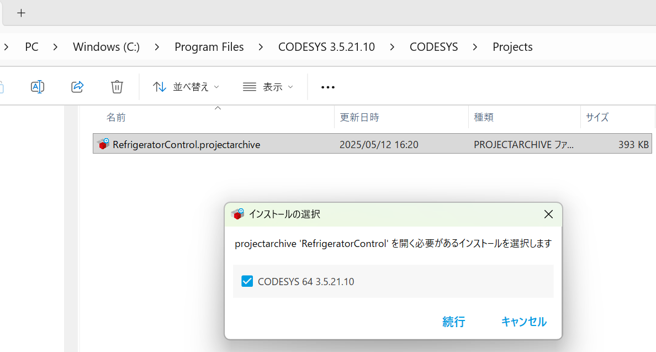Expand the chevron after Windows (C:)
The image size is (656, 352).
(x=157, y=47)
